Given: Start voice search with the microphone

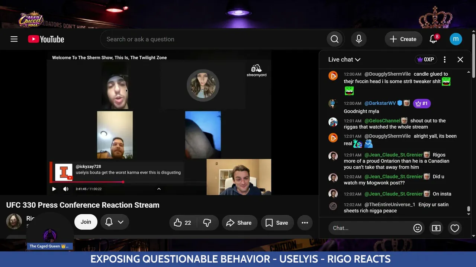Looking at the screenshot, I should pos(359,39).
